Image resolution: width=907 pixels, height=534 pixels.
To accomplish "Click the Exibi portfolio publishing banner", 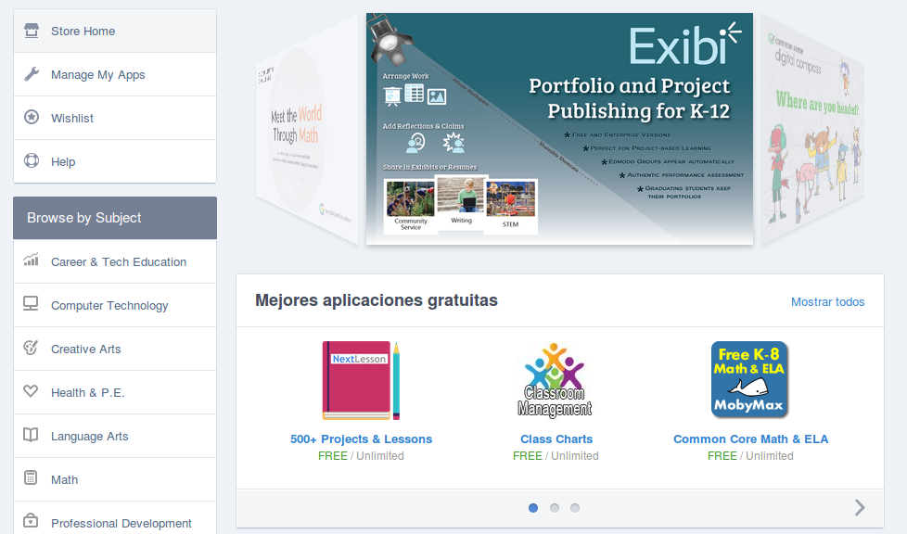I will [x=559, y=129].
